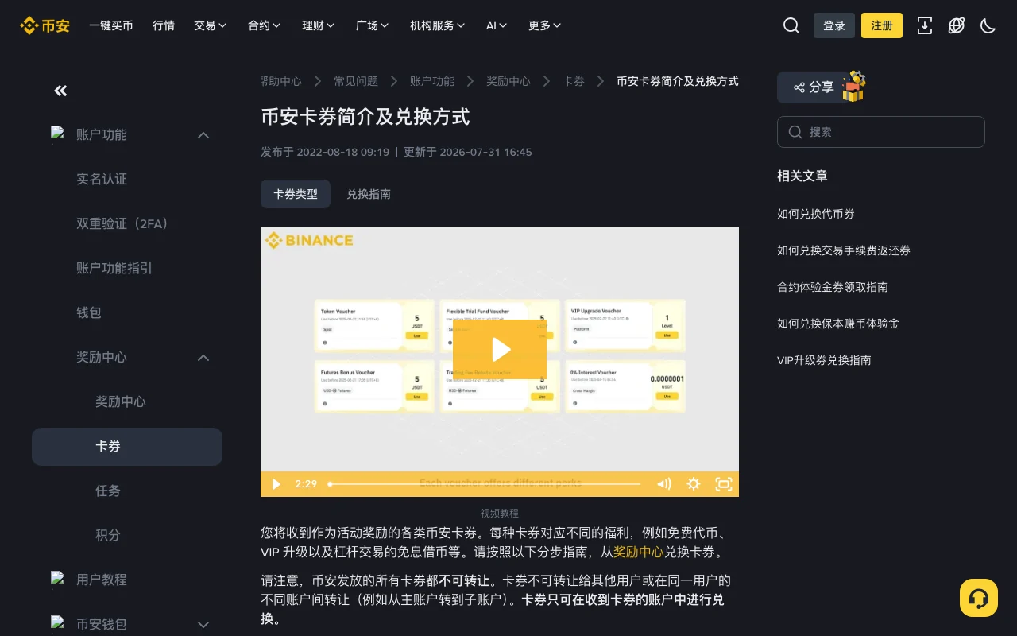This screenshot has height=636, width=1017.
Task: Click the 登录 login button
Action: coord(834,25)
